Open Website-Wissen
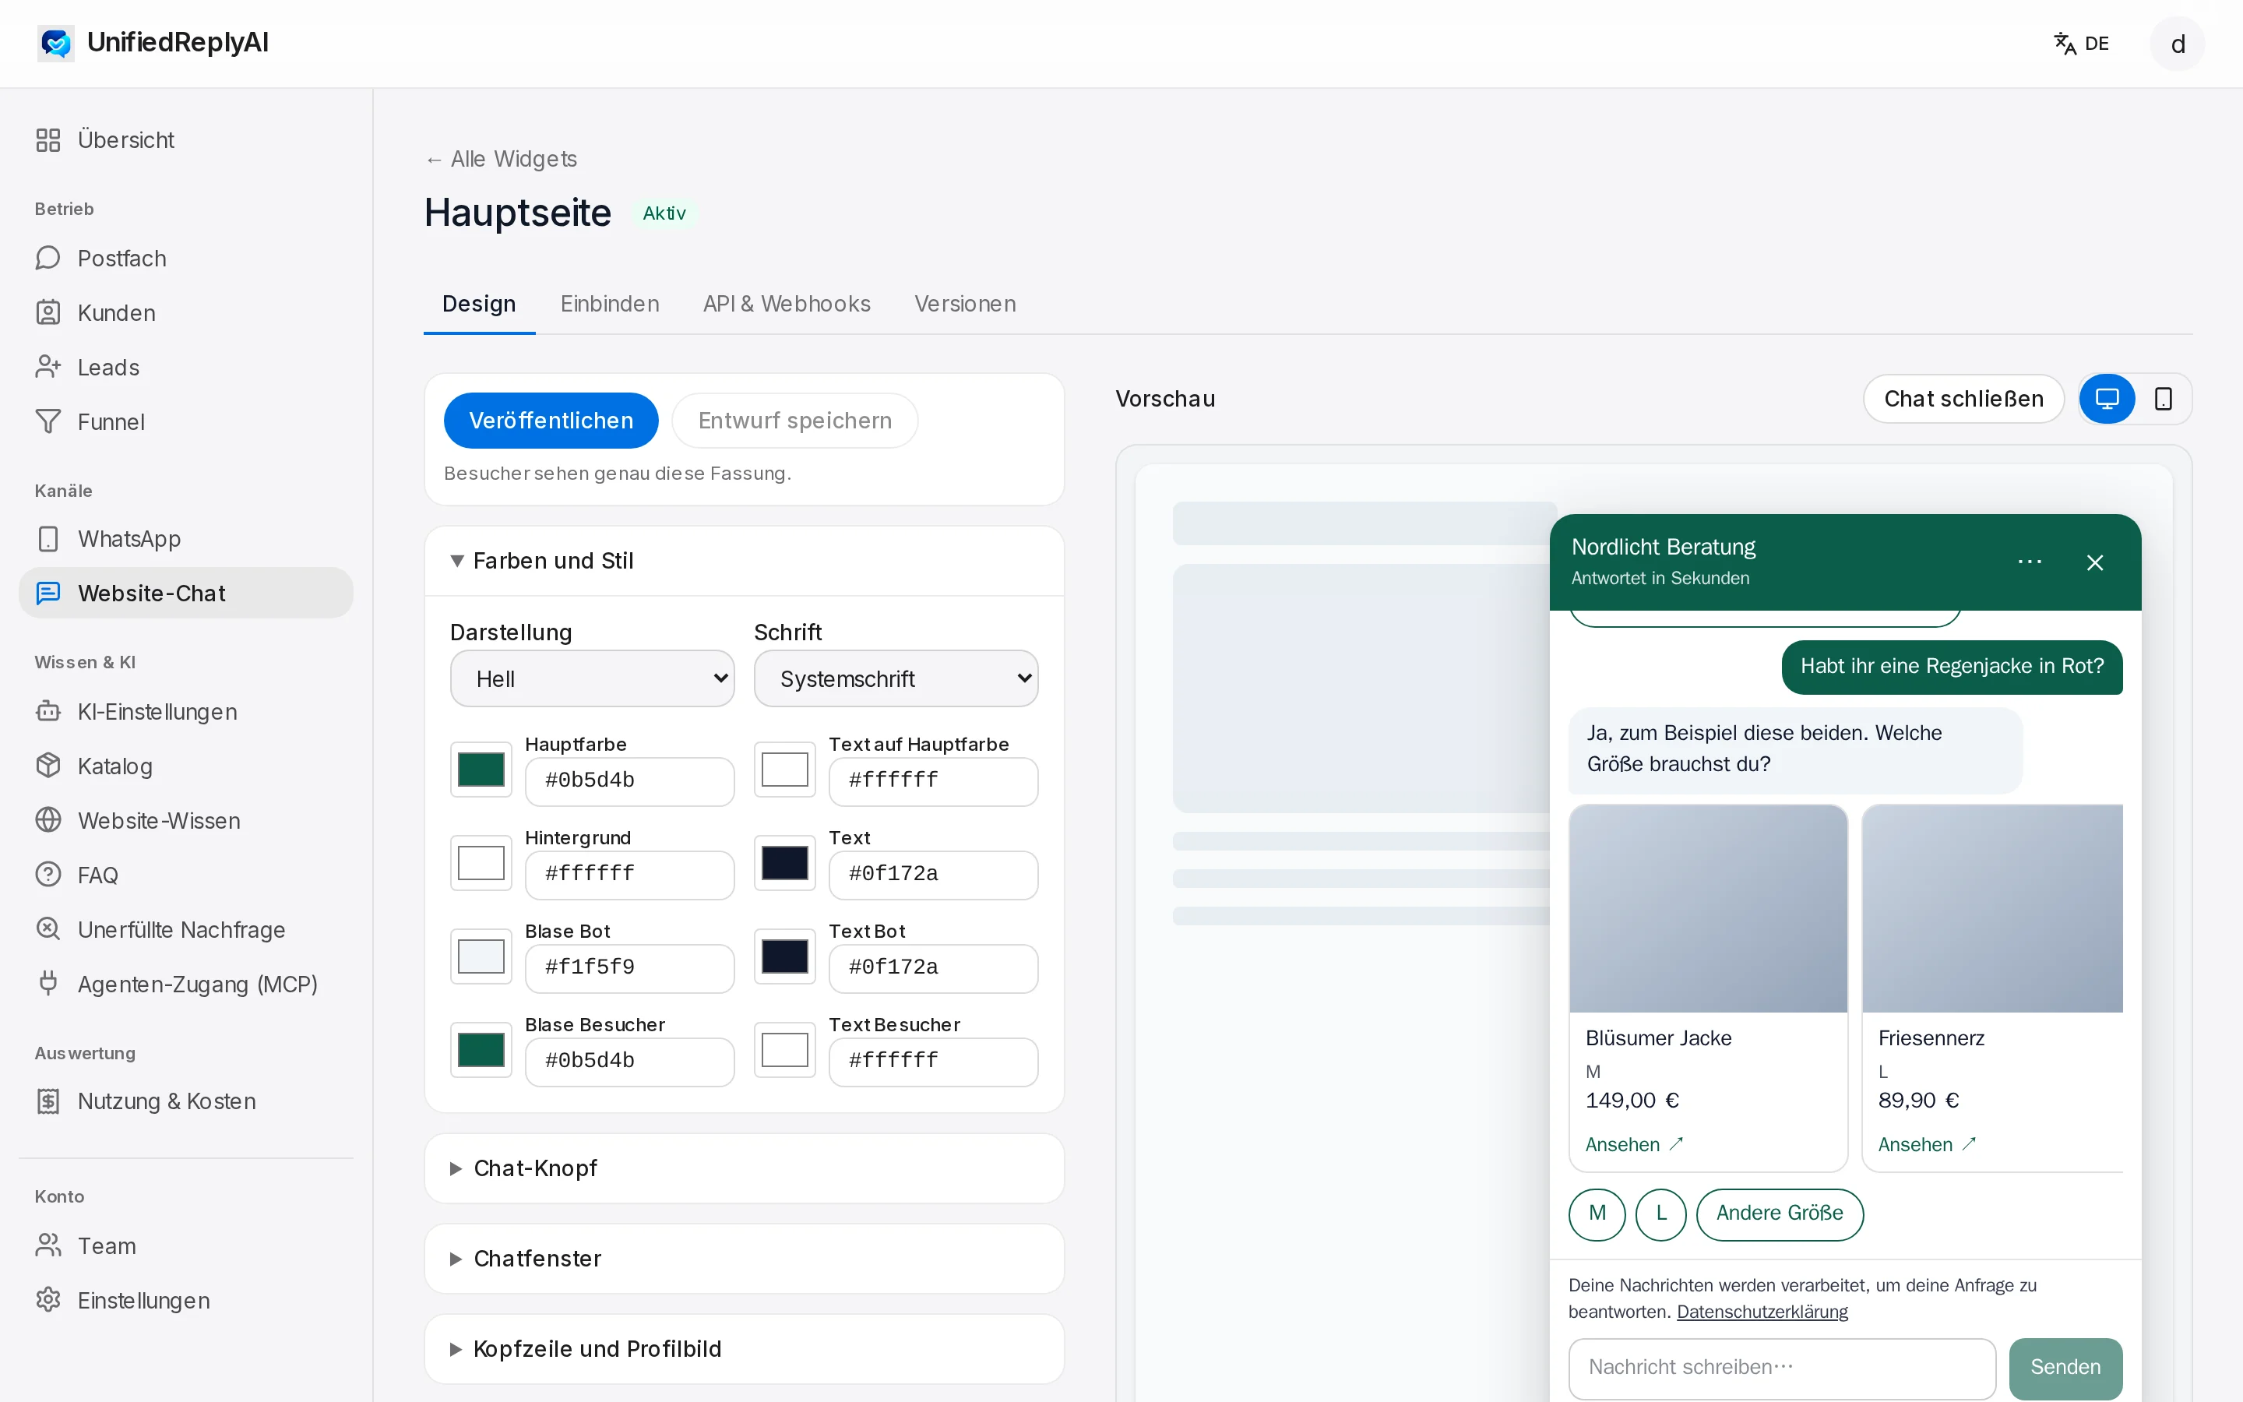The width and height of the screenshot is (2243, 1402). click(x=185, y=821)
